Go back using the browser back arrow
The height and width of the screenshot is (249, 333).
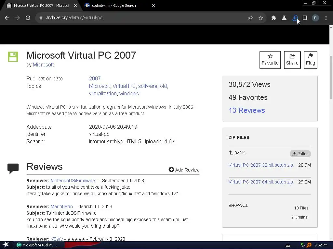click(7, 18)
